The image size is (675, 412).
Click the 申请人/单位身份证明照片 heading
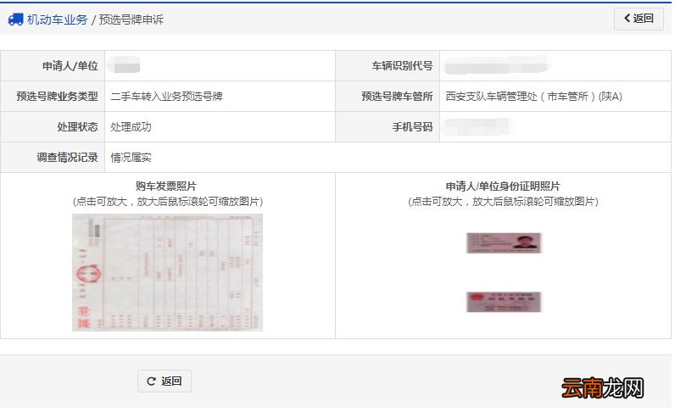pyautogui.click(x=503, y=186)
